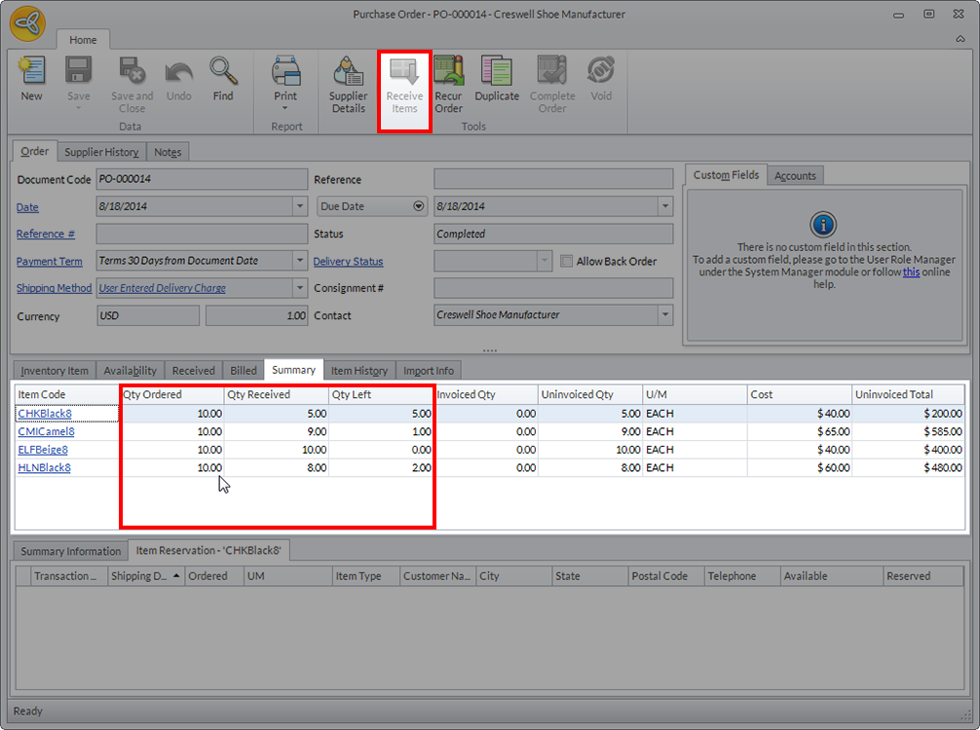Expand the Payment Term dropdown
Screen dimensions: 980x730
pyautogui.click(x=300, y=261)
